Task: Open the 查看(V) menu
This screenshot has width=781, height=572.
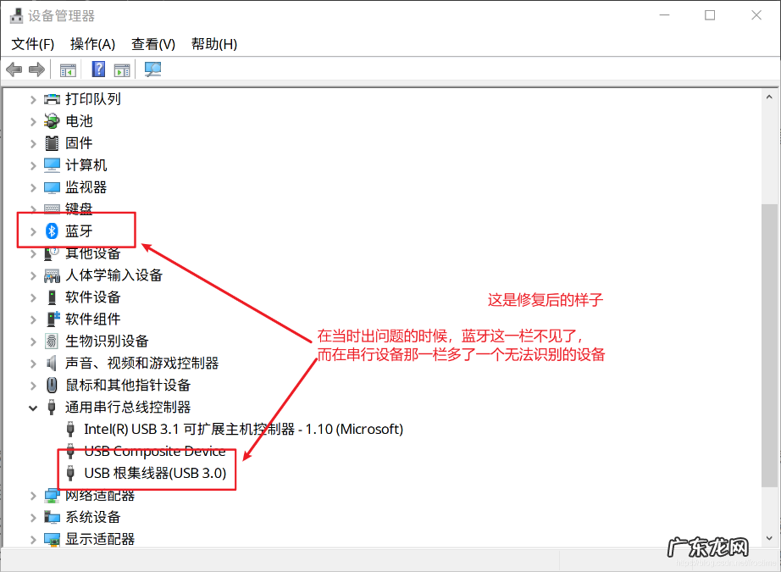Action: [x=152, y=44]
